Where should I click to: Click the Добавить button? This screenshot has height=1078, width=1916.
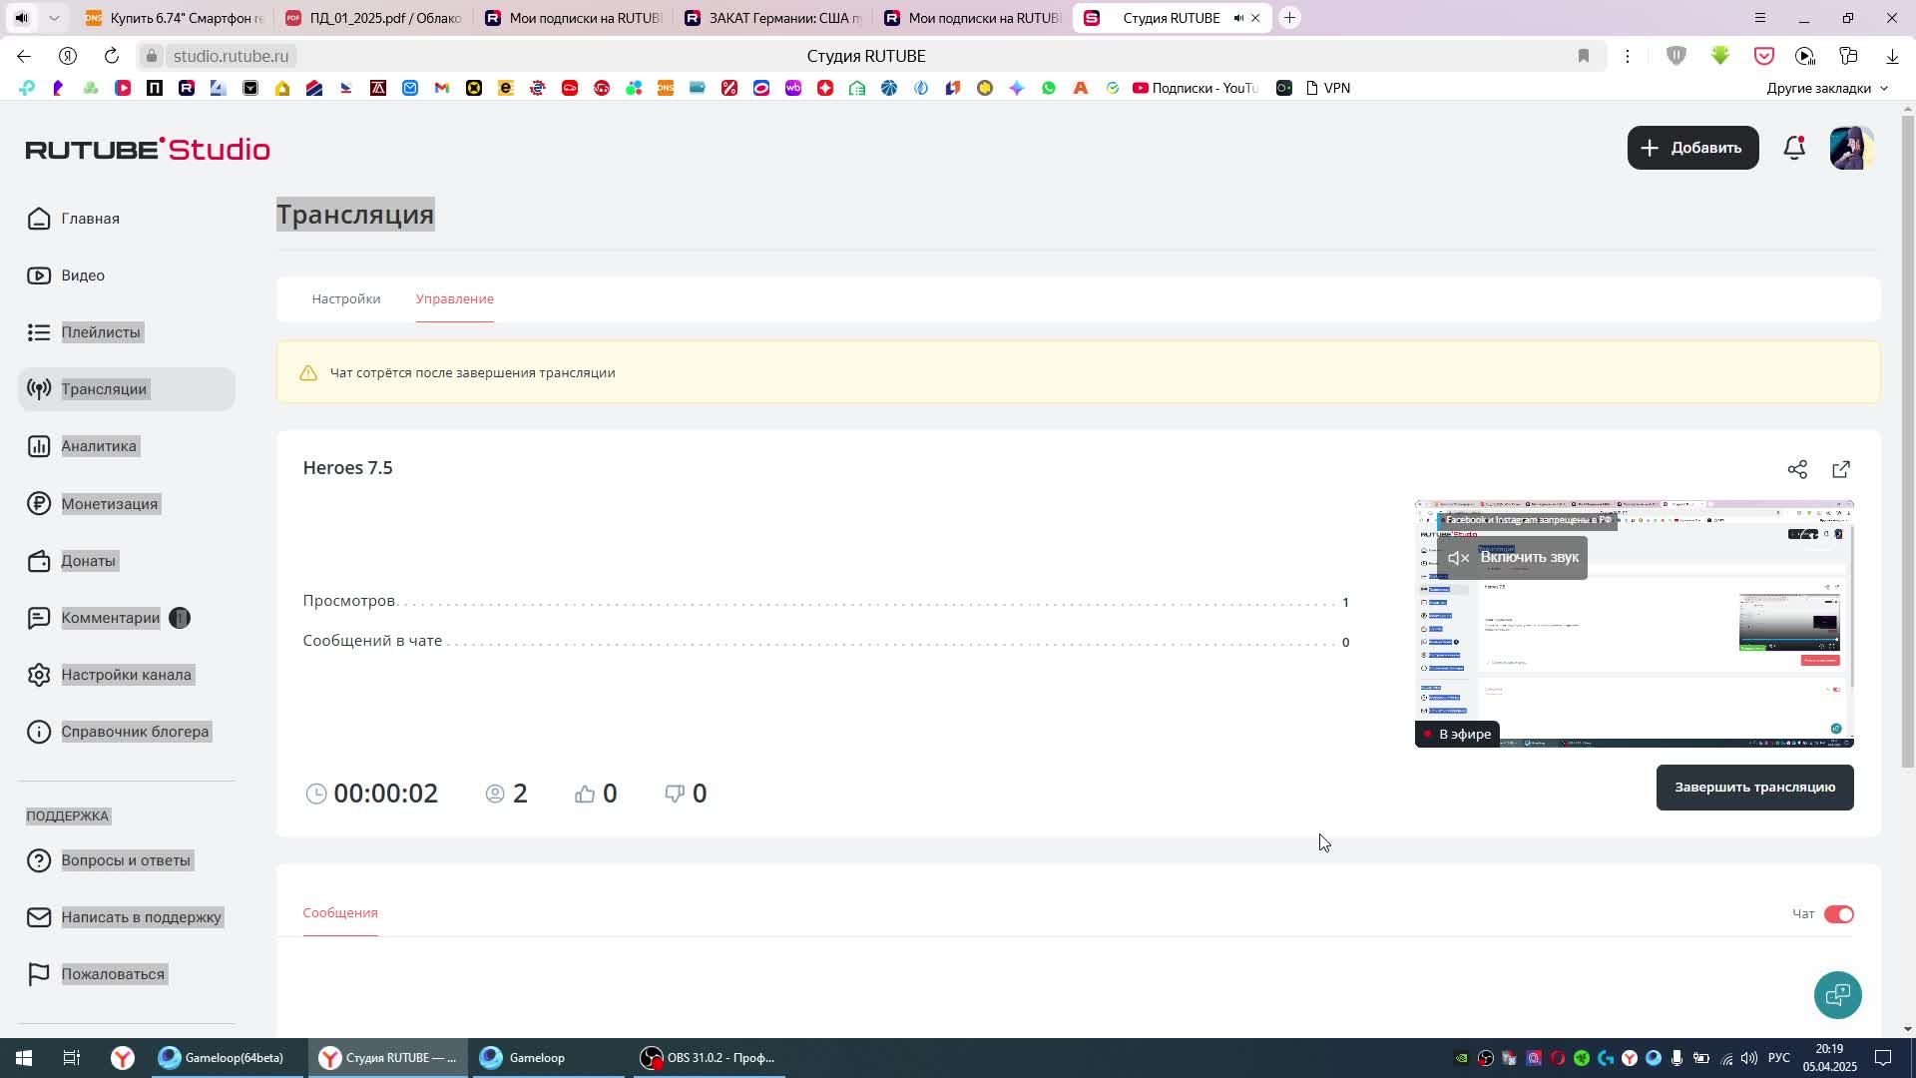1692,148
